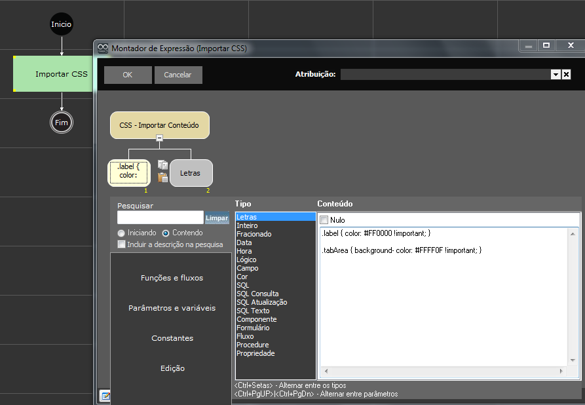Click the copy parameter icon
This screenshot has height=405, width=585.
tap(162, 164)
